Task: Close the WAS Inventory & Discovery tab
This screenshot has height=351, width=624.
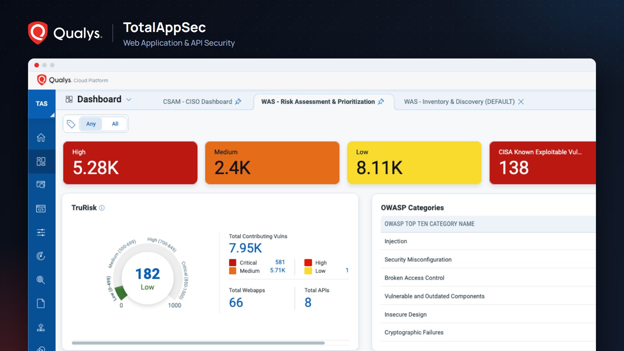Action: pyautogui.click(x=521, y=101)
